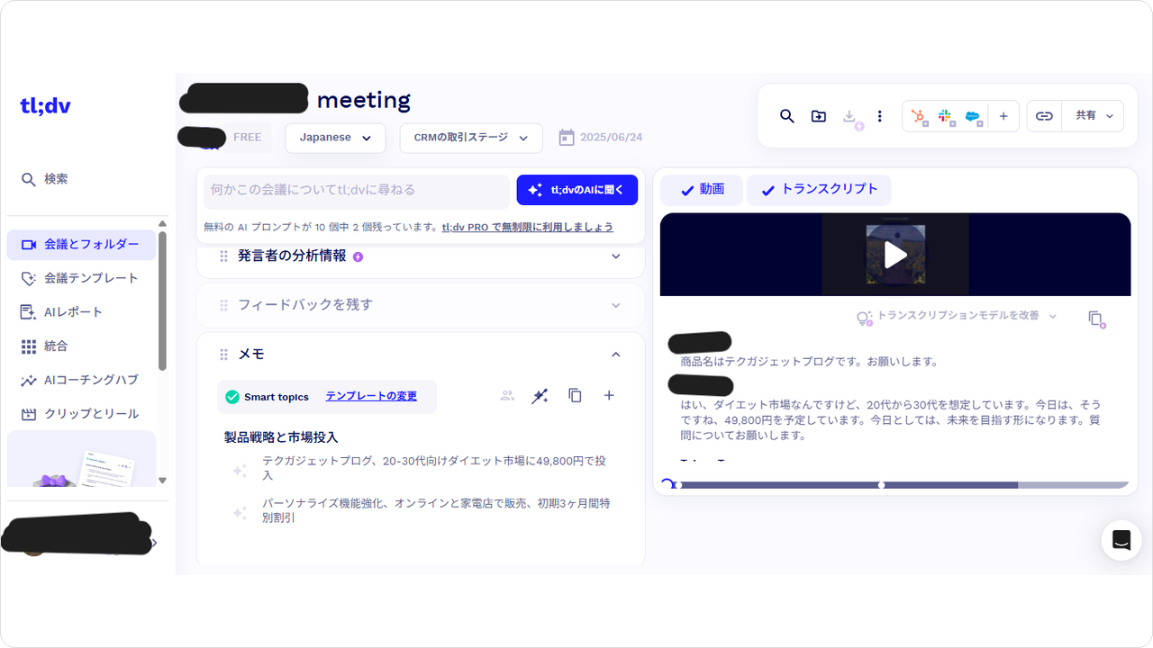This screenshot has height=648, width=1153.
Task: Open 会議テンプレート in sidebar
Action: [x=81, y=278]
